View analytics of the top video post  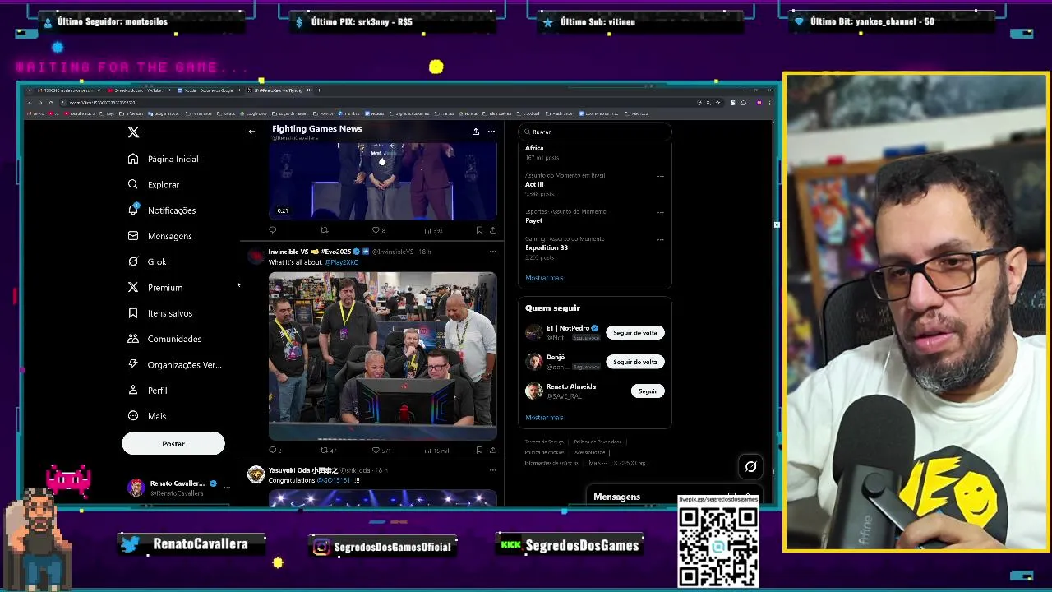point(432,230)
